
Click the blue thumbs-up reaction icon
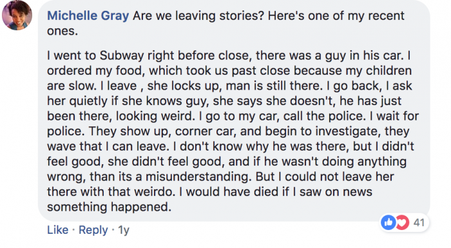388,222
